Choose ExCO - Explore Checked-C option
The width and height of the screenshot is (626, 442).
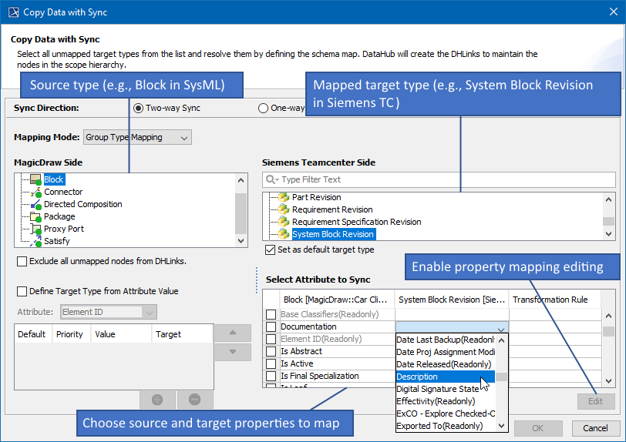446,414
